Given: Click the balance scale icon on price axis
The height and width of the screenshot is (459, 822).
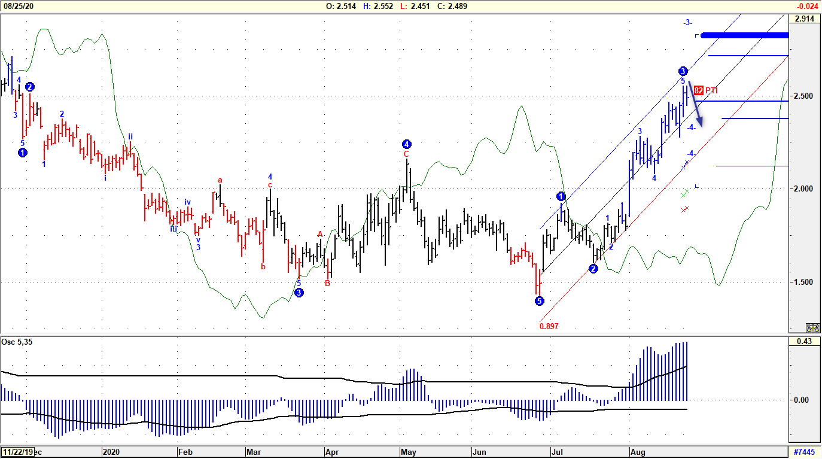Looking at the screenshot, I should [812, 327].
